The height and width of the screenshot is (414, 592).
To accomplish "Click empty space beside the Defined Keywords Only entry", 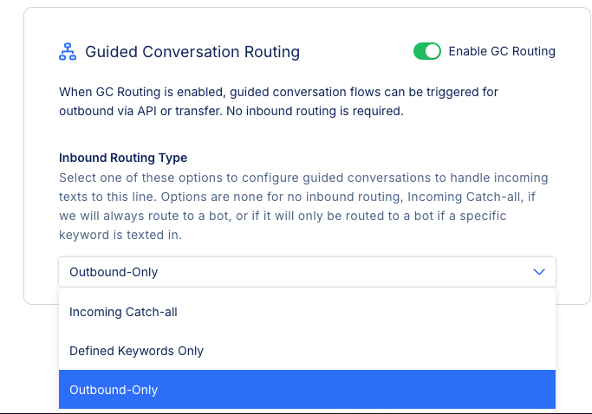I will tap(378, 351).
